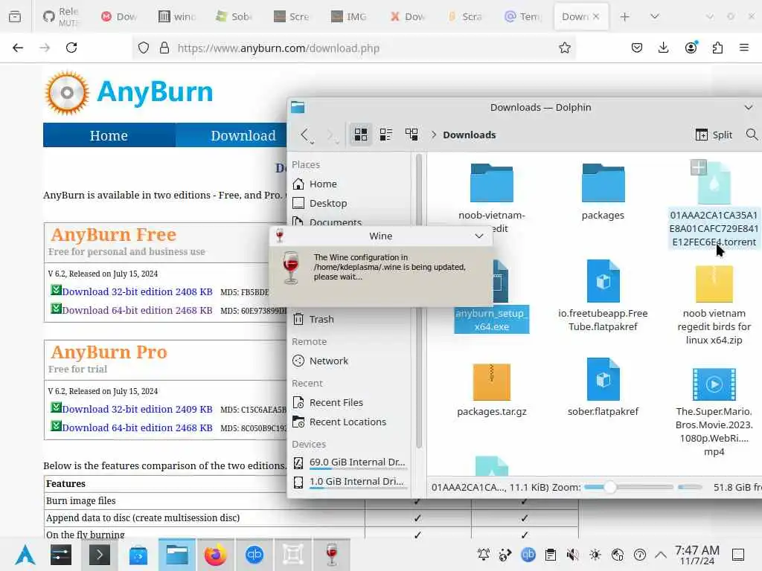762x571 pixels.
Task: Open clock showing 7:47 AM
Action: point(697,555)
